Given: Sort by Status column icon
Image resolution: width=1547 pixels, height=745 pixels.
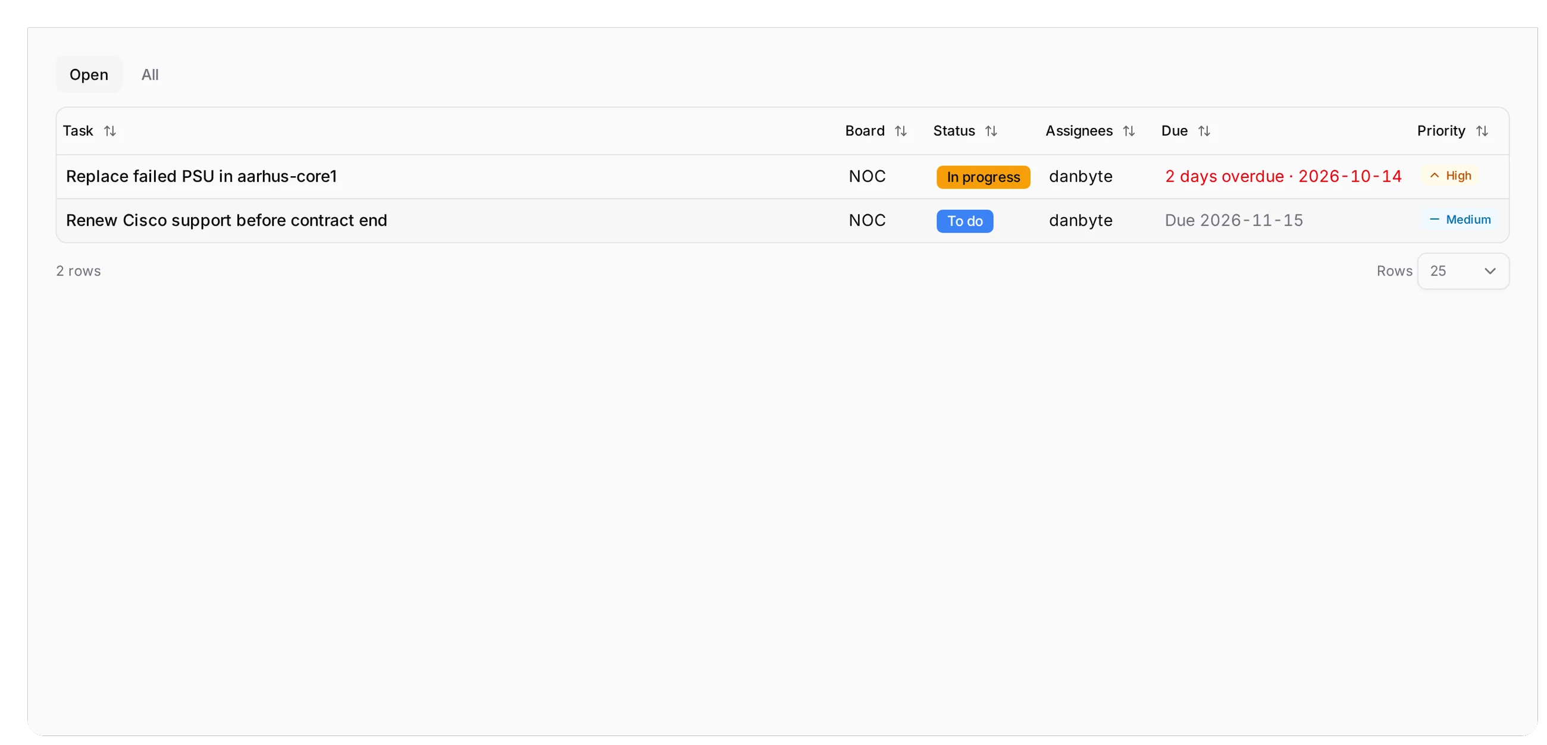Looking at the screenshot, I should (x=991, y=131).
